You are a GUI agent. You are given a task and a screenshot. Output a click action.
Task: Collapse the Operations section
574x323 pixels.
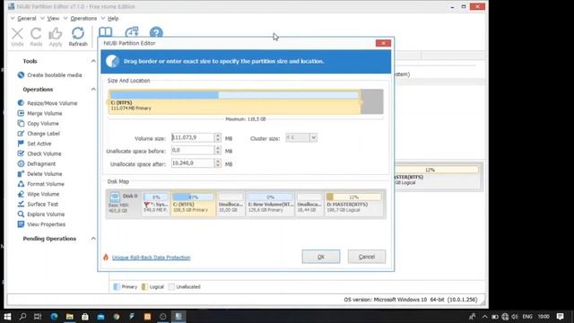click(x=93, y=90)
